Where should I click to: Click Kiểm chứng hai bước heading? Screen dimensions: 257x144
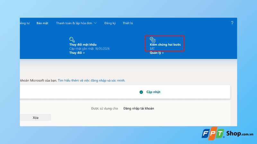coord(165,44)
